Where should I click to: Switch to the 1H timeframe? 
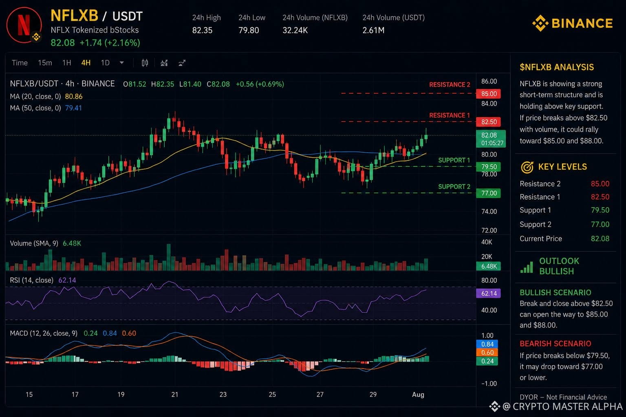coord(67,63)
